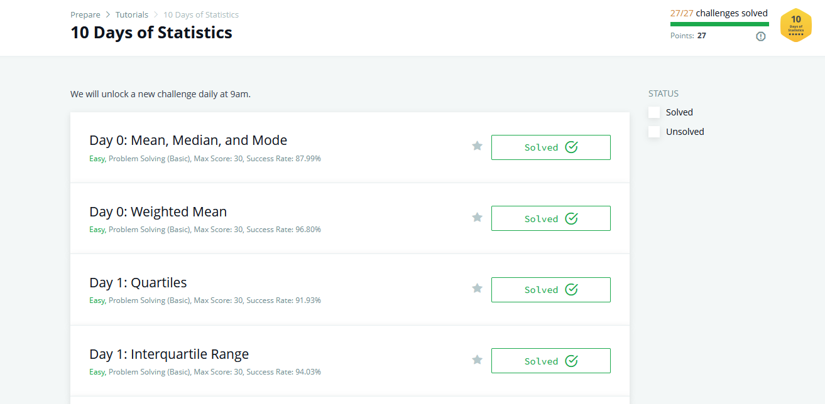Click the checkmark icon on Quartiles' Solved button

[x=571, y=289]
